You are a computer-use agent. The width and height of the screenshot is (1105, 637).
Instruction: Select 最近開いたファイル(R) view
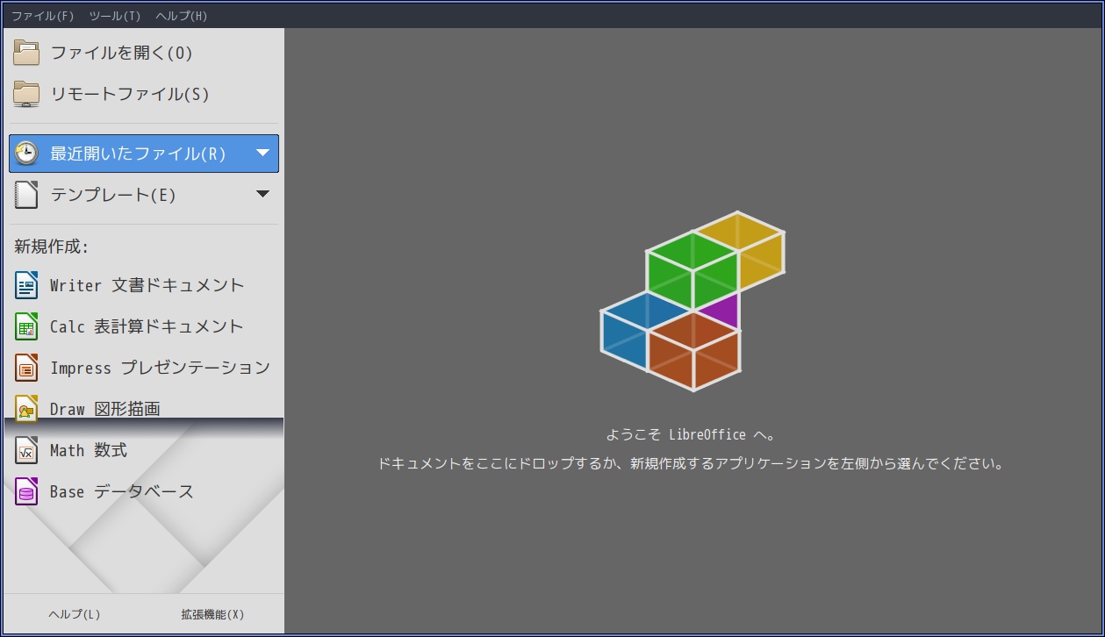144,154
